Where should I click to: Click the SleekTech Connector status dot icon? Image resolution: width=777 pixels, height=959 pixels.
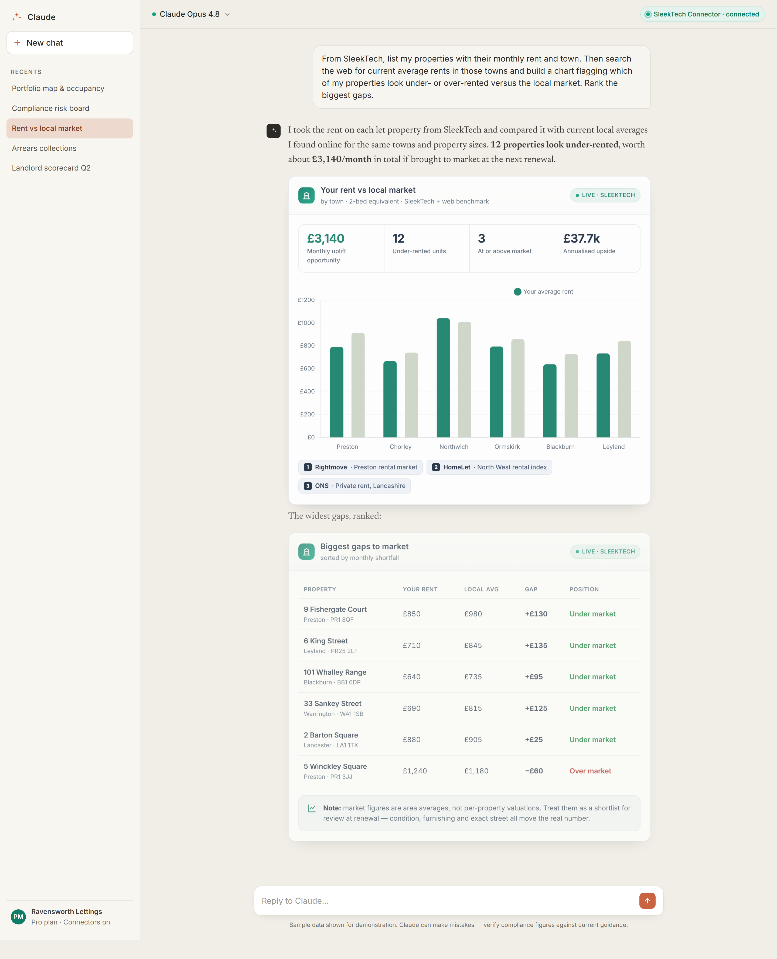tap(648, 14)
